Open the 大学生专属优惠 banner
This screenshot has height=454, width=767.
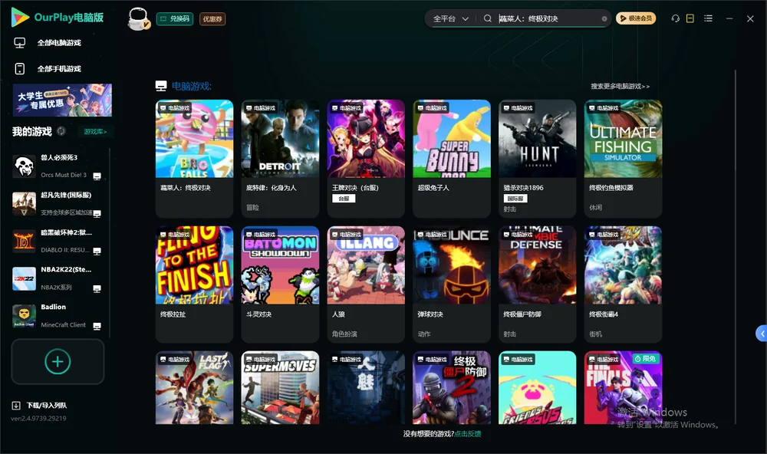[x=62, y=100]
